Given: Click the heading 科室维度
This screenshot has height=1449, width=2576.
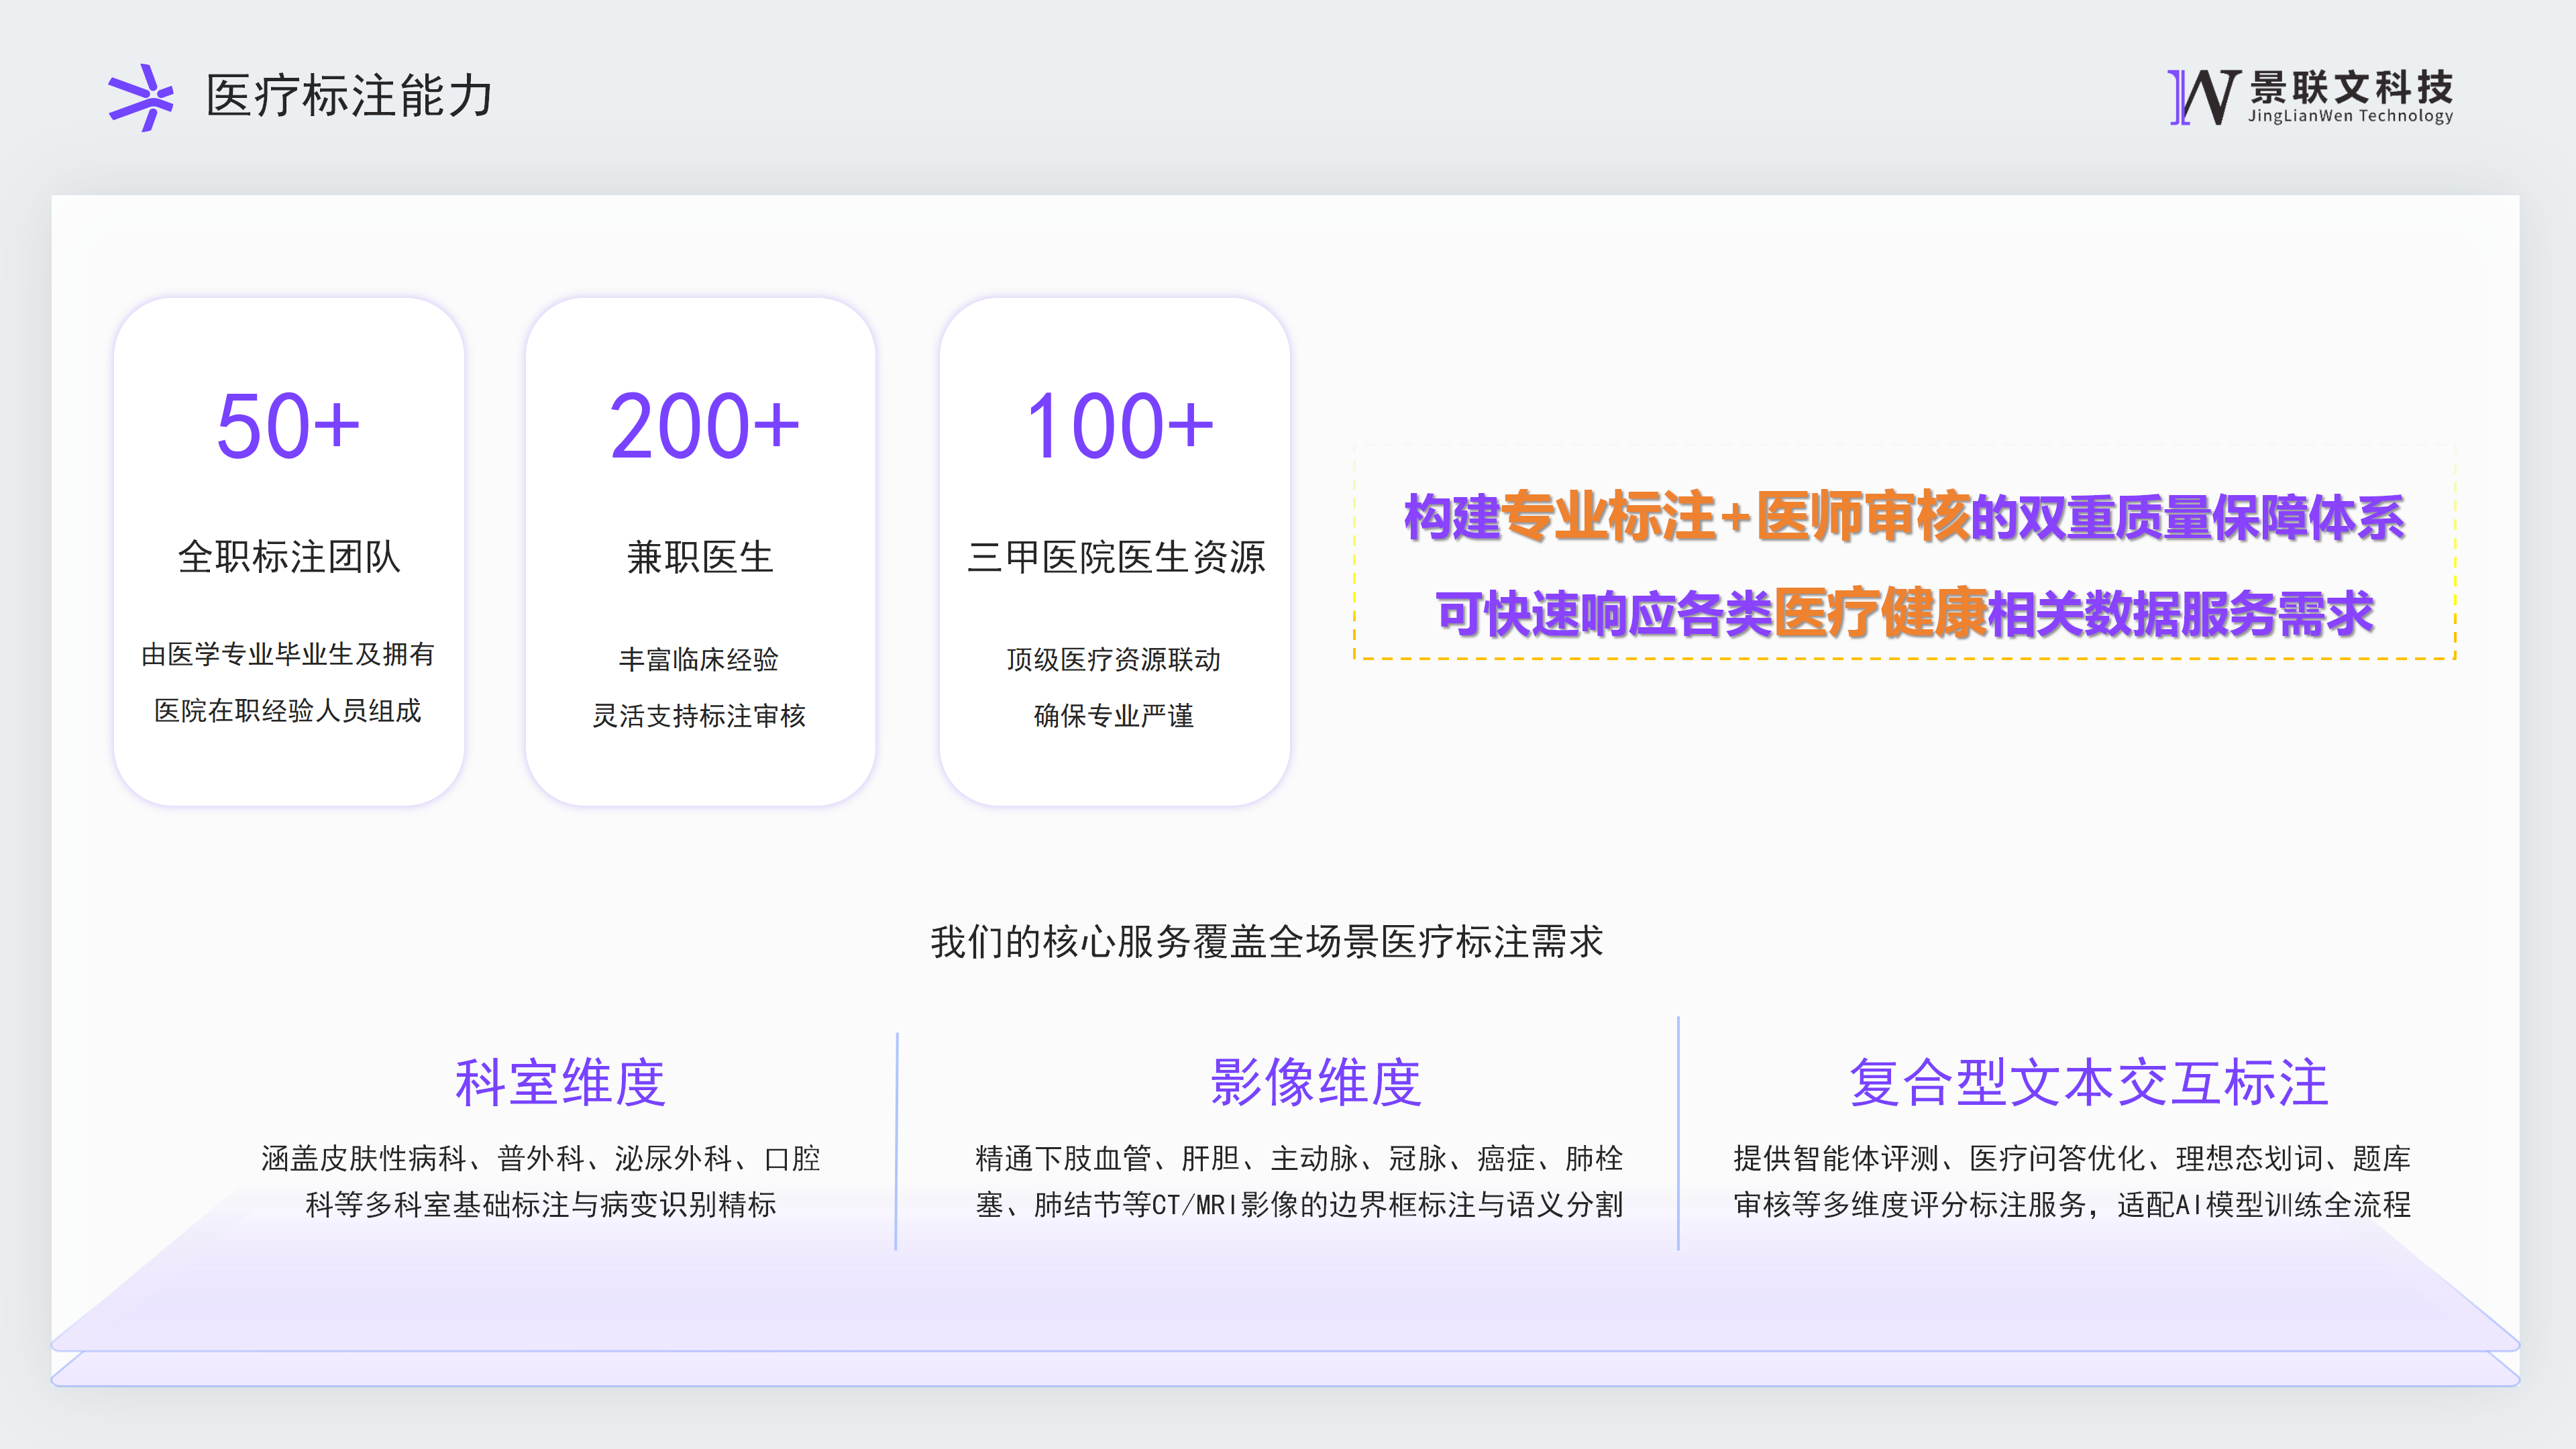Looking at the screenshot, I should point(560,1083).
